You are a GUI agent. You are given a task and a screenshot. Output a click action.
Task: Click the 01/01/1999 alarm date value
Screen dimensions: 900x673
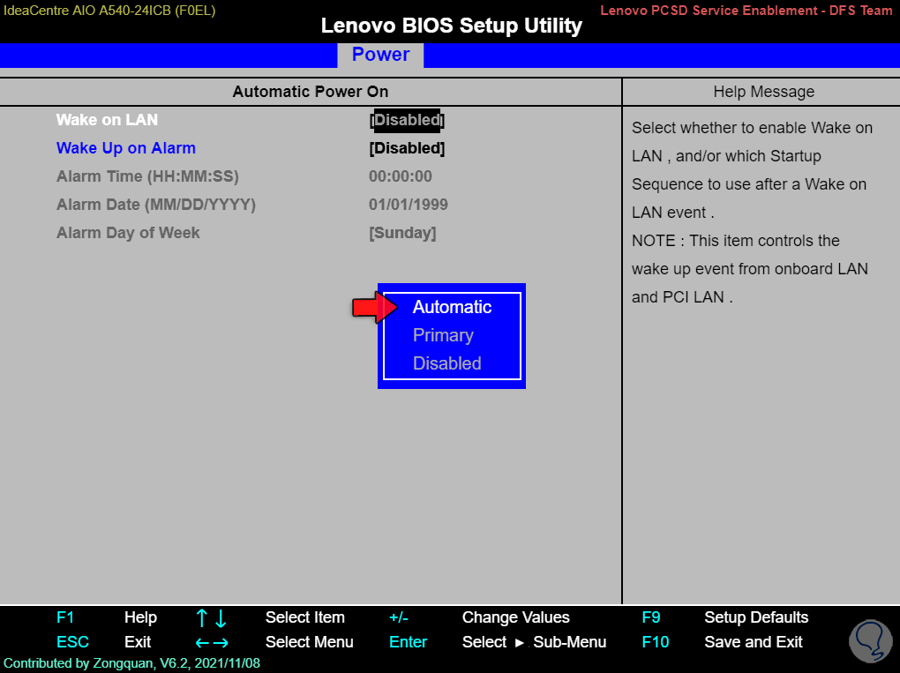point(409,205)
